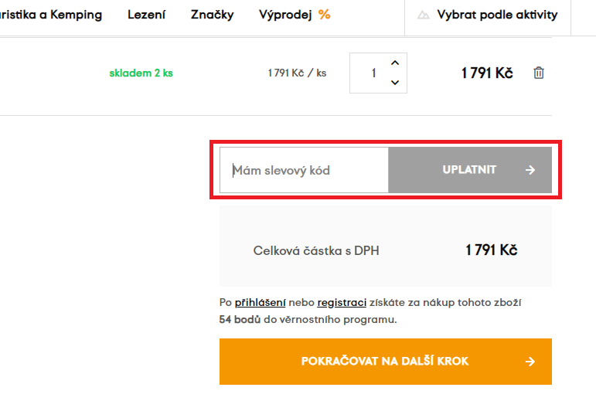
Task: Open the Turistika a Kemping menu
Action: coord(51,15)
